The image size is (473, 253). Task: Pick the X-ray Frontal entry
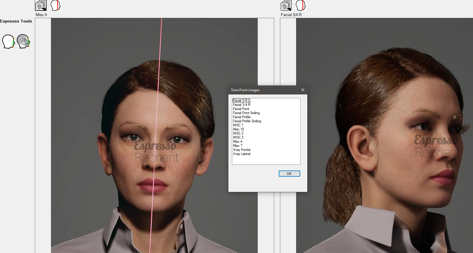(x=242, y=150)
